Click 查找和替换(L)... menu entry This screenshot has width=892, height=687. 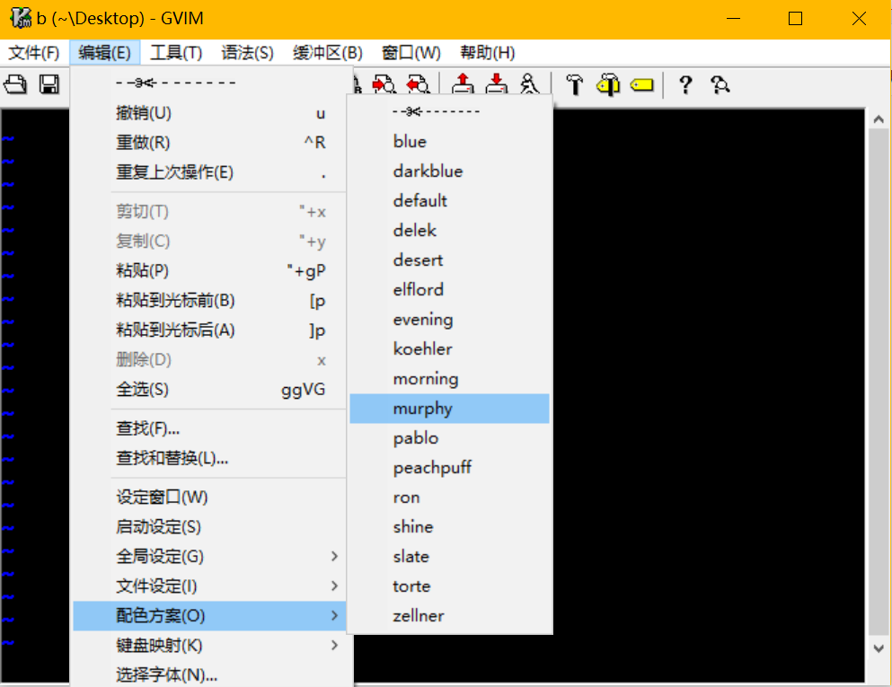(172, 458)
